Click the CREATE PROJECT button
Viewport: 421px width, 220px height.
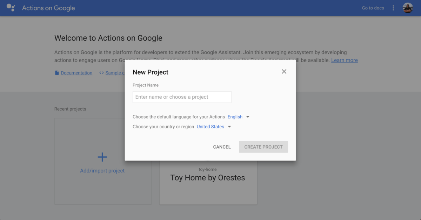point(263,147)
